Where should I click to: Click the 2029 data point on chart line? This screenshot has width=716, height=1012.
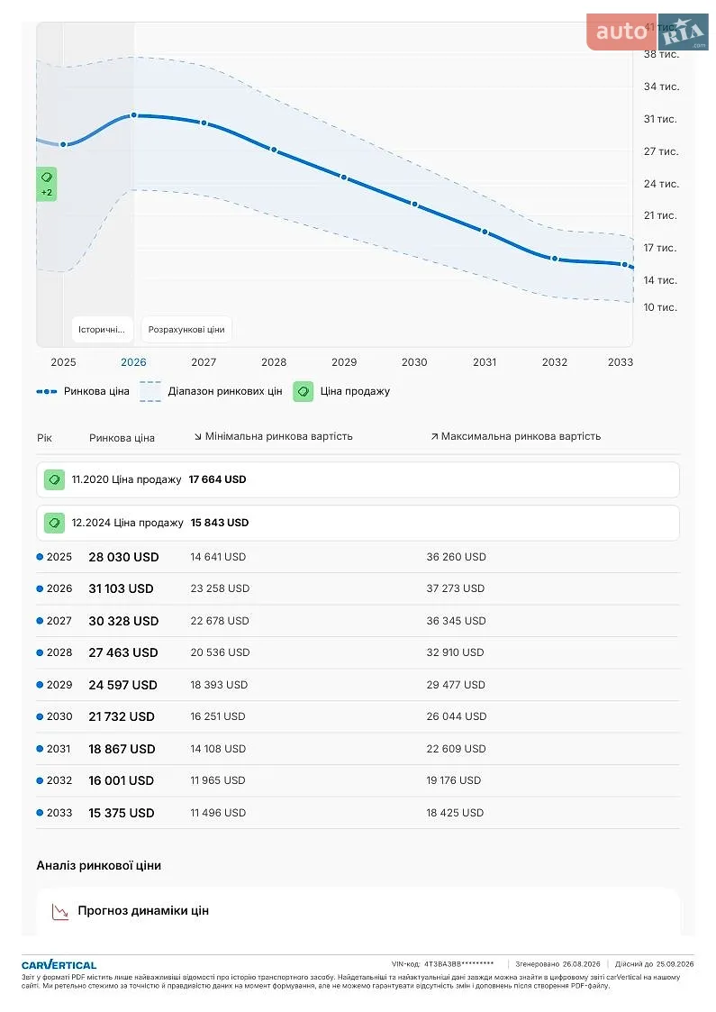(x=344, y=177)
